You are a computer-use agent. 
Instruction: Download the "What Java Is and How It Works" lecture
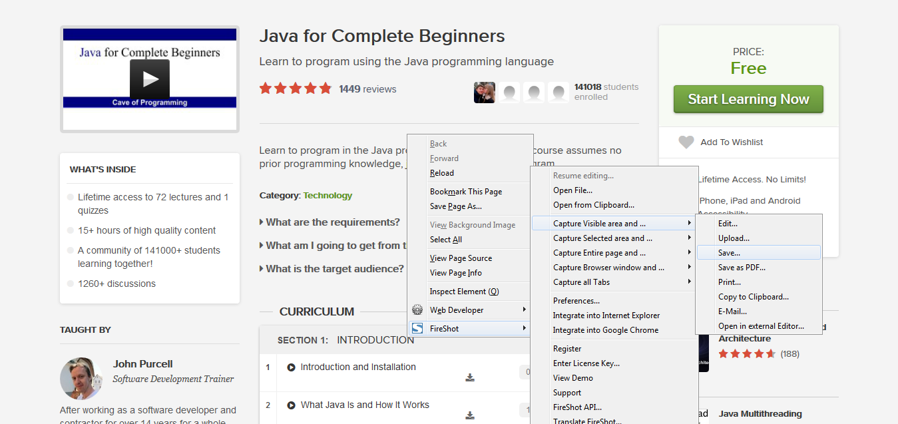click(470, 415)
